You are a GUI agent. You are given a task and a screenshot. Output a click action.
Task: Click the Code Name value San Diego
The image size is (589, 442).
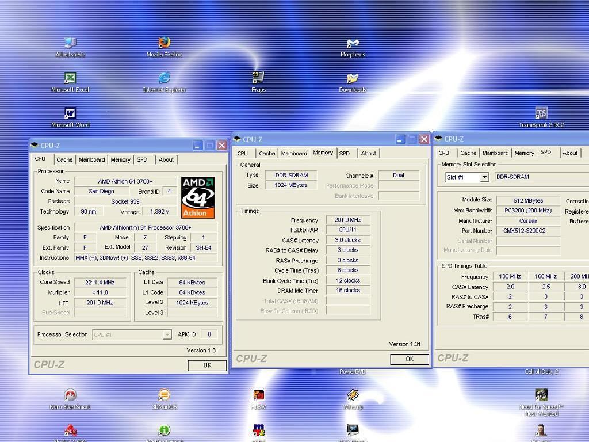pos(101,191)
